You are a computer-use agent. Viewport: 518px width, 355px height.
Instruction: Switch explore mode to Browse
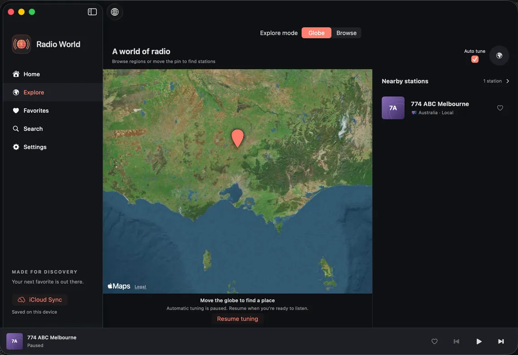coord(346,33)
